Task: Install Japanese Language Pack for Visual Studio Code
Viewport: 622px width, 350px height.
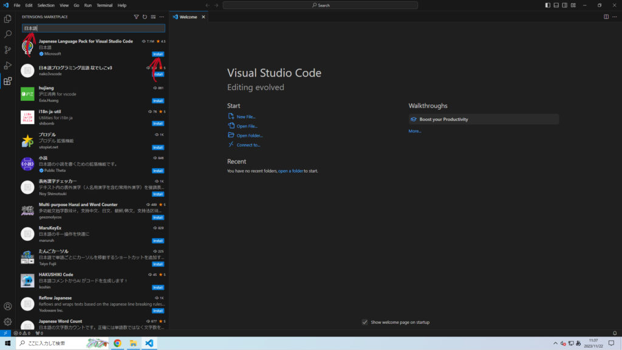Action: click(158, 54)
